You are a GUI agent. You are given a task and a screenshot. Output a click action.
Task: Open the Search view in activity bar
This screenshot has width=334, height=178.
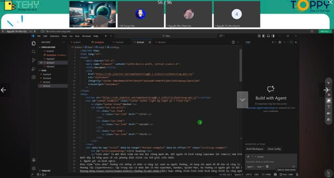point(34,52)
